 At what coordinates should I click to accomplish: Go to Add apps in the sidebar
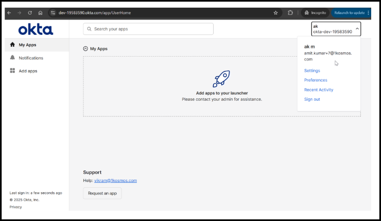[28, 71]
